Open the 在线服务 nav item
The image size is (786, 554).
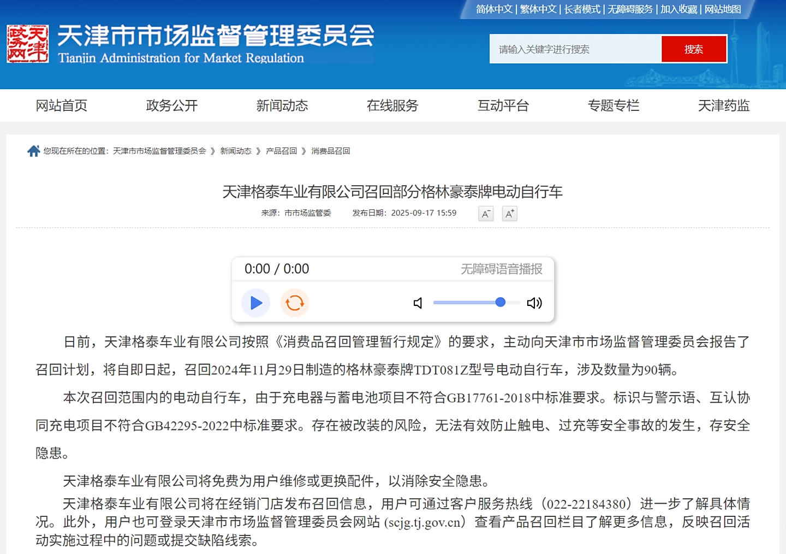pyautogui.click(x=392, y=105)
